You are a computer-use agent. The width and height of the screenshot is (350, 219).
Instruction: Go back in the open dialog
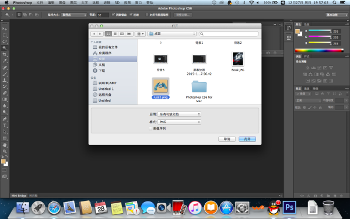click(x=94, y=34)
